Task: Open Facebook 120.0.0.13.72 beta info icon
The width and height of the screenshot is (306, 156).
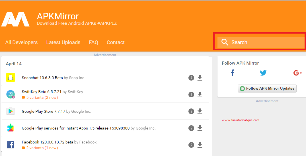Action: pos(191,145)
